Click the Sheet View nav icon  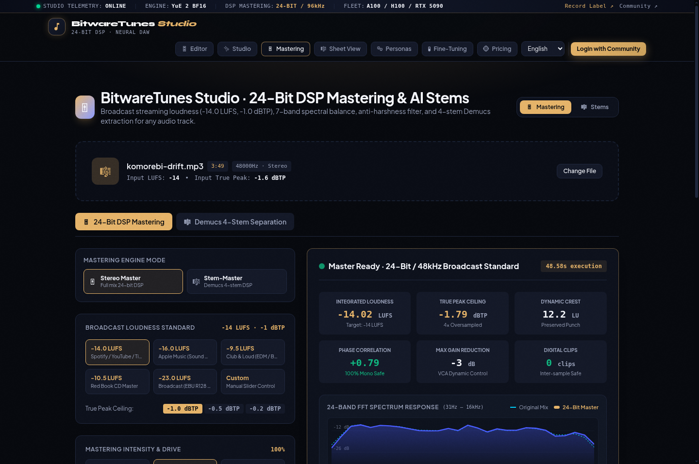click(x=323, y=49)
